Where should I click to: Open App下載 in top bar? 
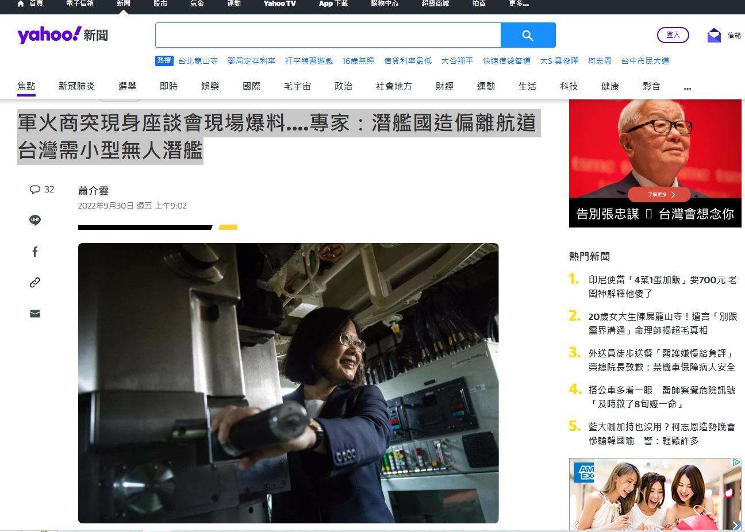(333, 3)
